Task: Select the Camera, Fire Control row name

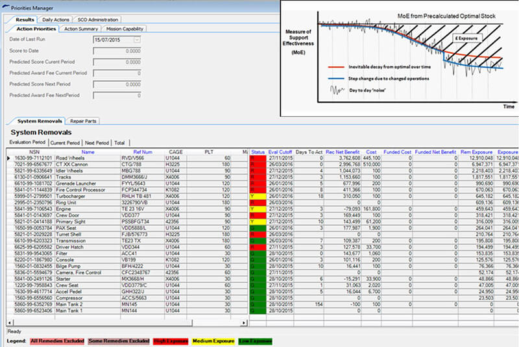Action: 78,272
